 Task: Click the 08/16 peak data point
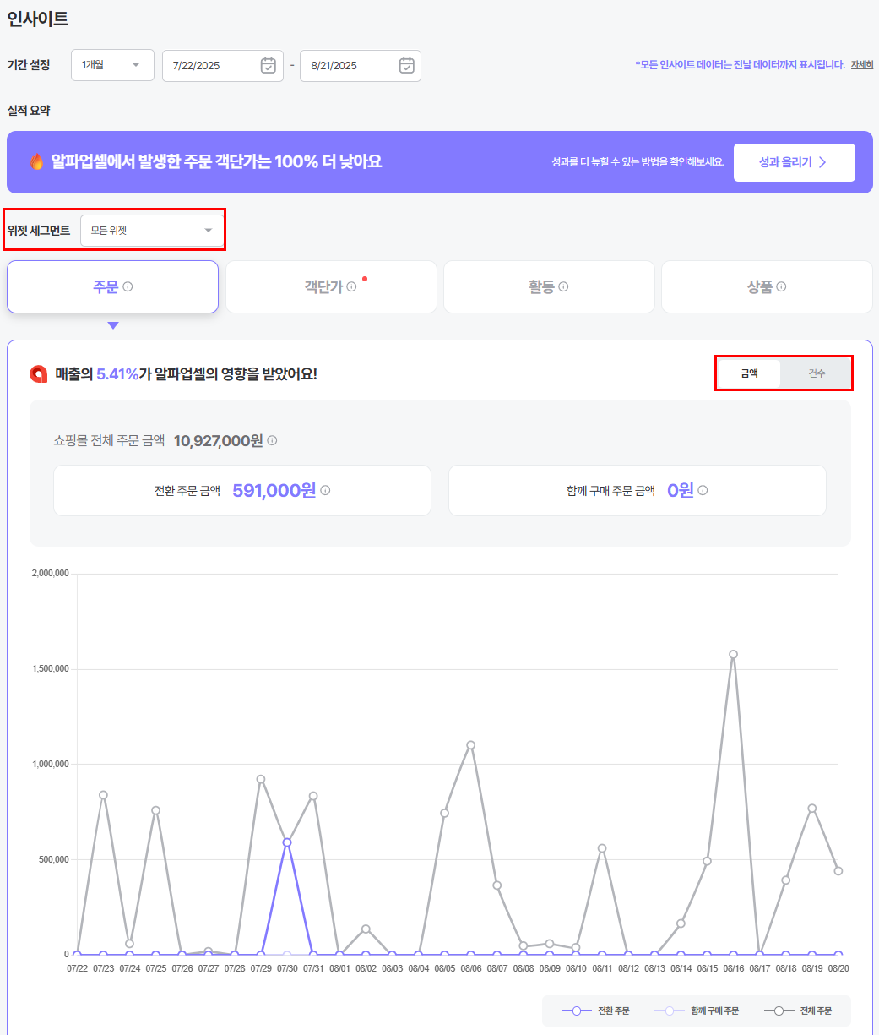pyautogui.click(x=733, y=654)
